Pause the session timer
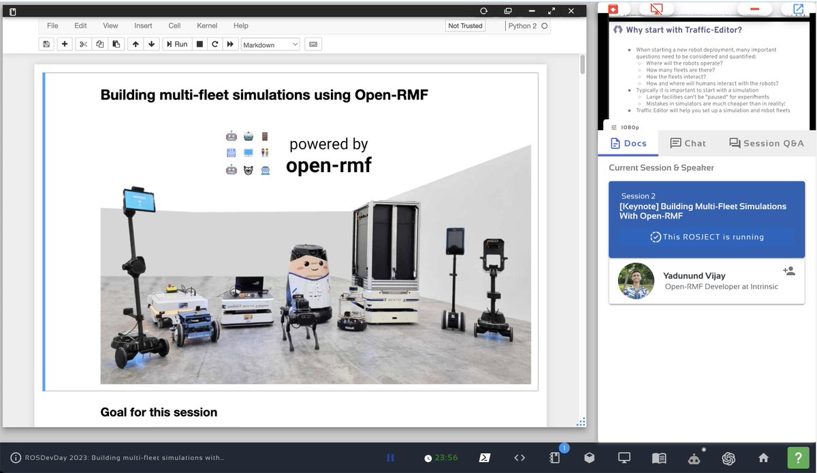Screen dimensions: 817x473 (x=390, y=457)
